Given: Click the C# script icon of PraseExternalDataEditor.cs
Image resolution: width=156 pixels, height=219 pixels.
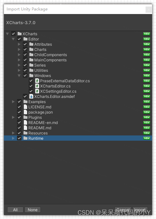Looking at the screenshot, I should click(37, 81).
